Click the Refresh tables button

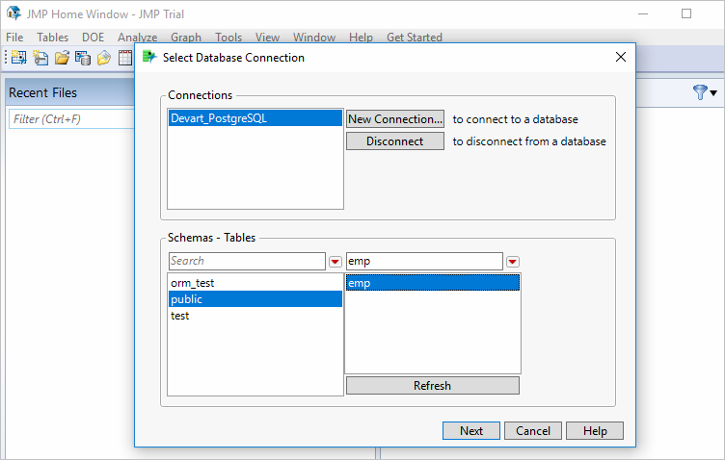432,386
